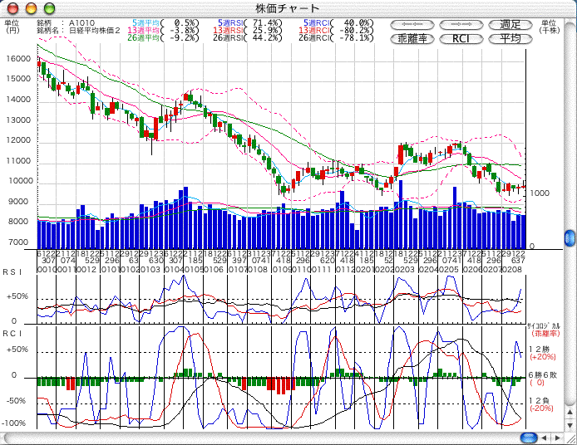577x445 pixels.
Task: Click the stock name 日経平均株価2
Action: pyautogui.click(x=95, y=31)
